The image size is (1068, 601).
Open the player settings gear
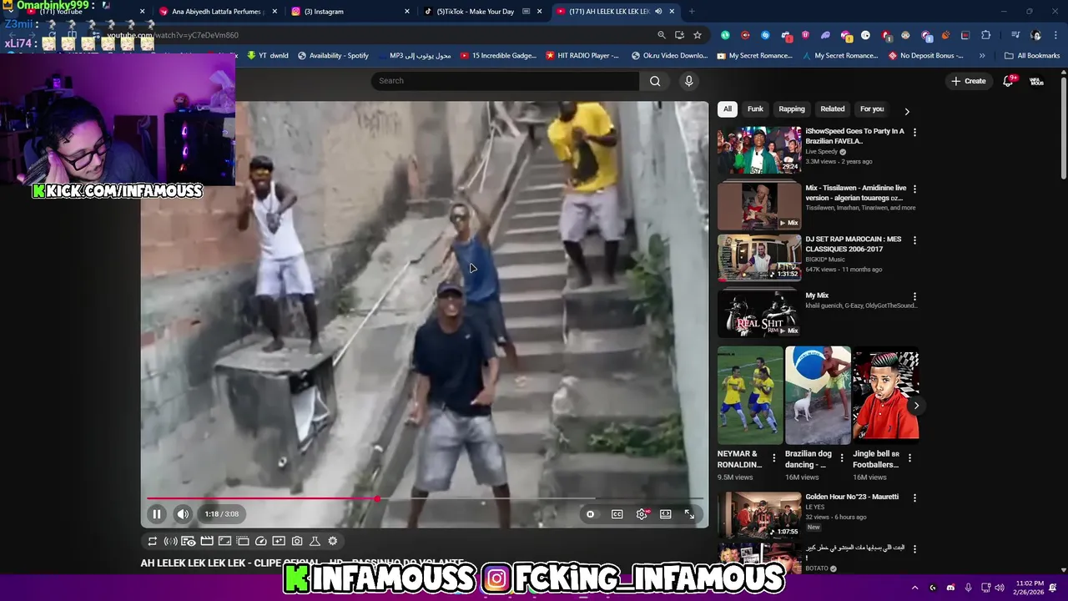[642, 514]
